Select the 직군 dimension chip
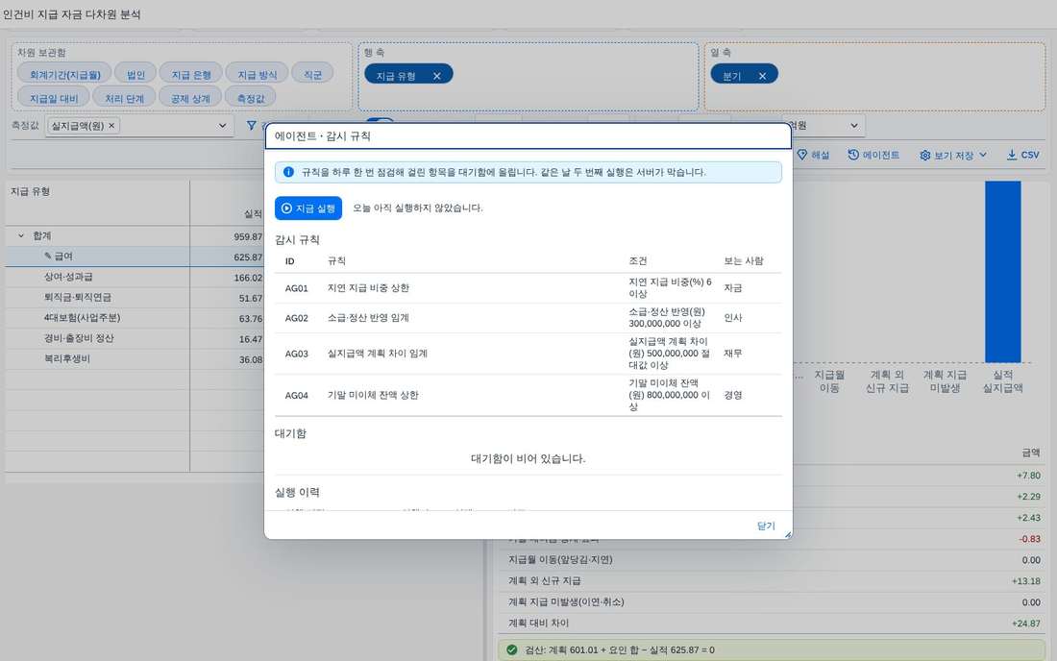This screenshot has width=1057, height=661. pos(313,74)
